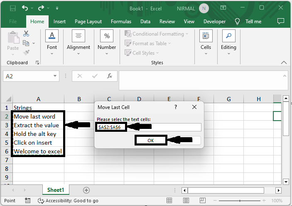Expand the Alignment group
The height and width of the screenshot is (206, 292).
79,43
